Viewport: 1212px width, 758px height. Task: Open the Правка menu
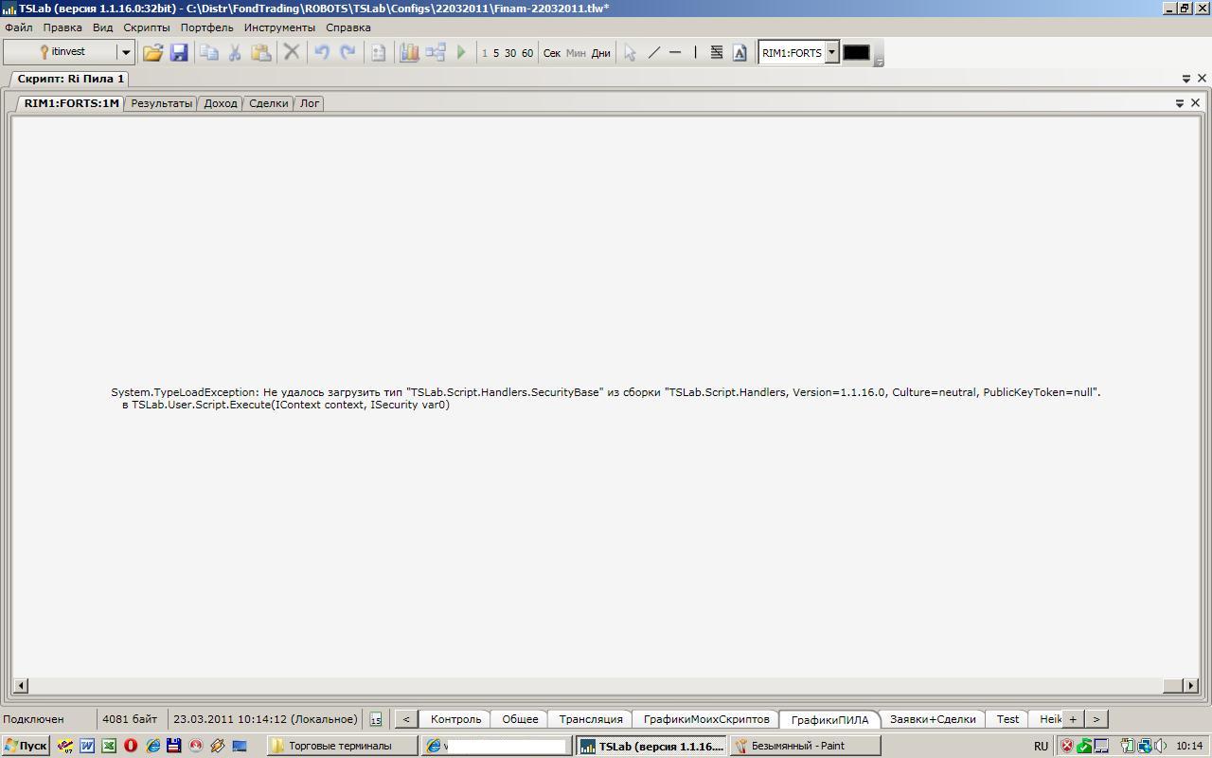pos(62,27)
